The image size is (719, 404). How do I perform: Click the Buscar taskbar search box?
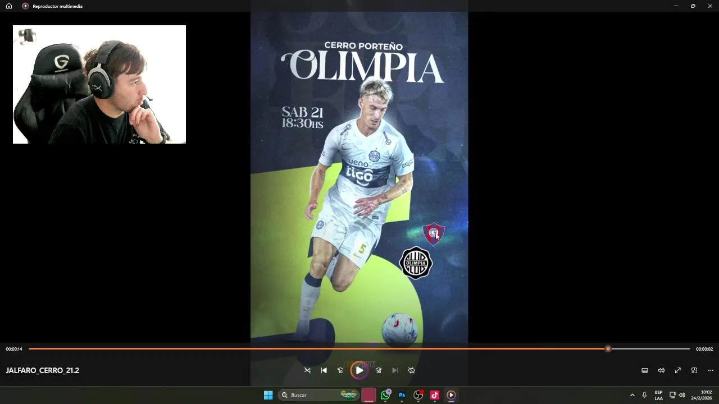click(x=318, y=395)
